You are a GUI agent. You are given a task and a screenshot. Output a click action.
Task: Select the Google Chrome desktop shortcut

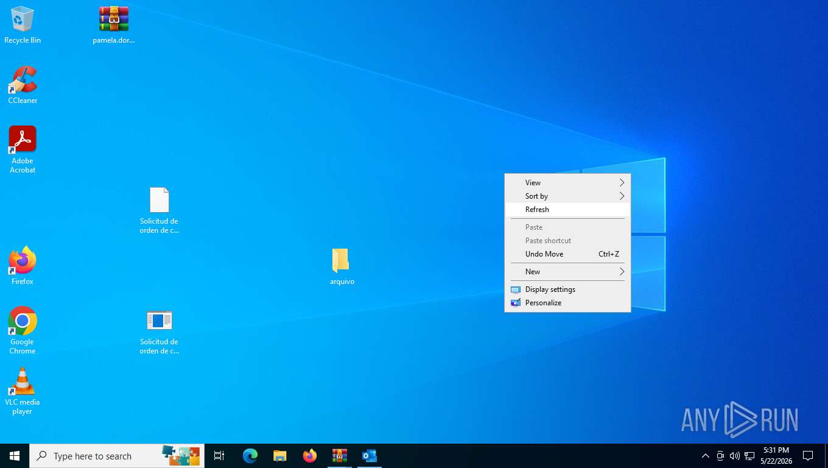pyautogui.click(x=23, y=330)
